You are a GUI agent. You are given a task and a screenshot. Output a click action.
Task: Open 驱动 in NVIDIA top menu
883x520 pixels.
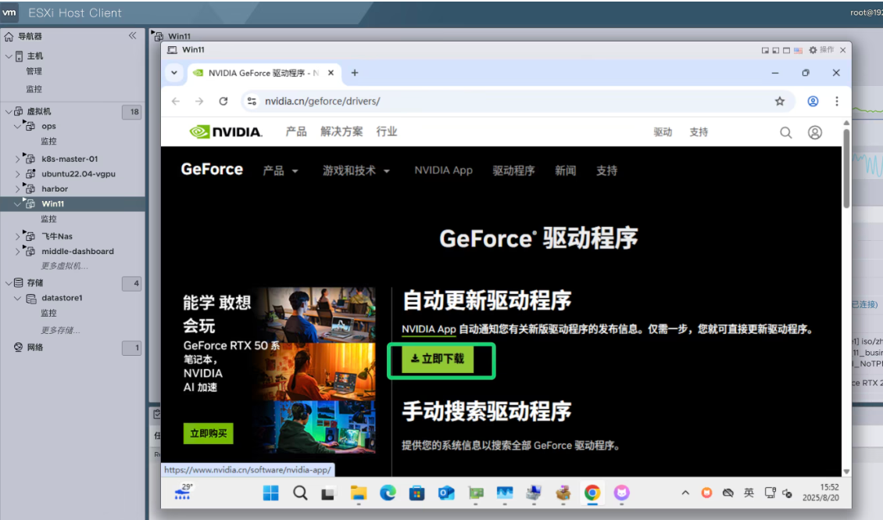click(663, 132)
